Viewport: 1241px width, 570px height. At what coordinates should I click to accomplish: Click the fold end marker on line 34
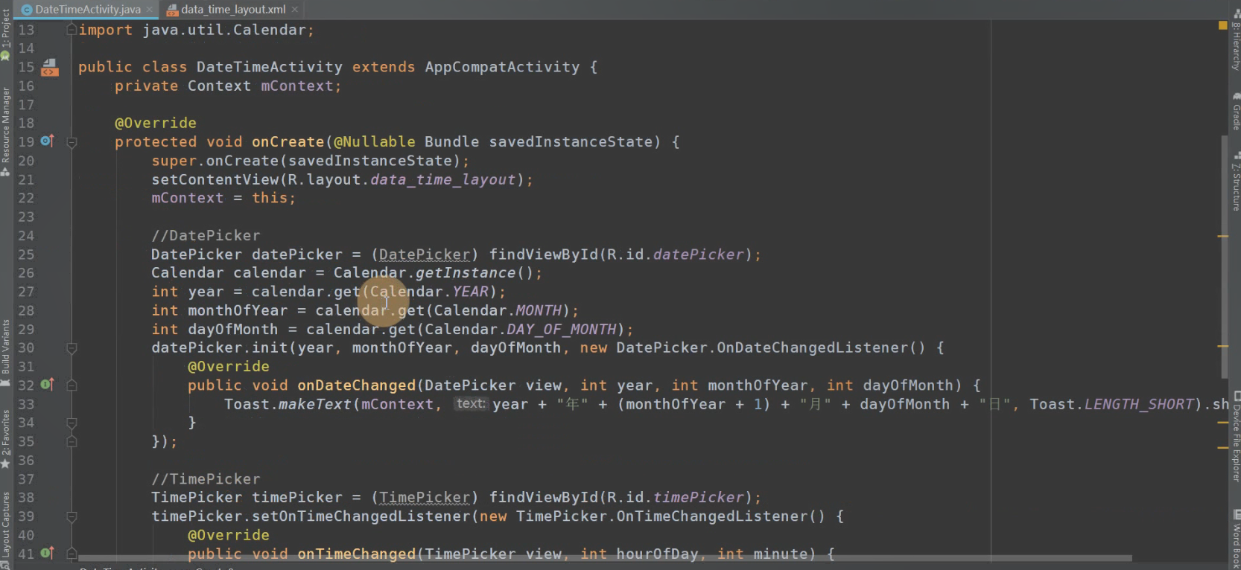[x=72, y=423]
